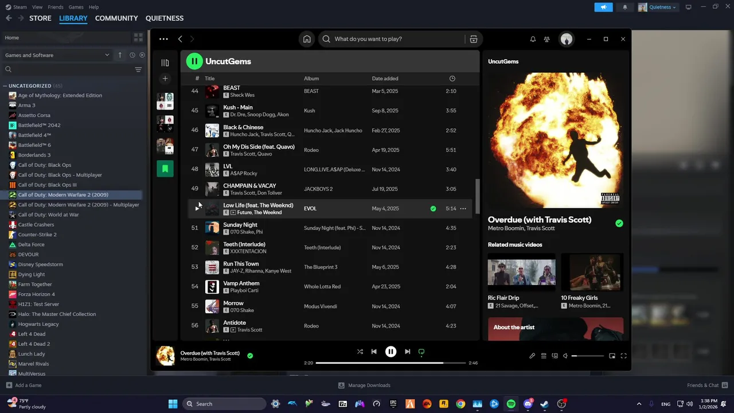734x413 pixels.
Task: Open Manage Downloads in Steam
Action: (364, 385)
